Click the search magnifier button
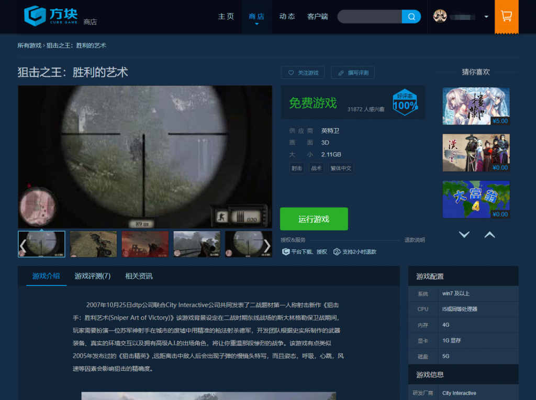 click(x=411, y=16)
